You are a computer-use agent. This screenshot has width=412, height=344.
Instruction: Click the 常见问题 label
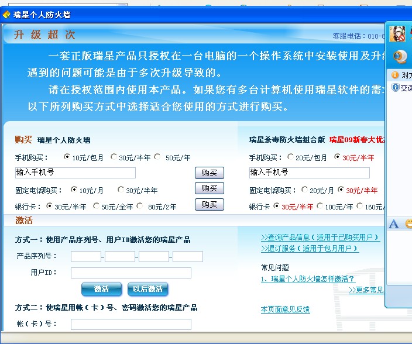coord(275,268)
